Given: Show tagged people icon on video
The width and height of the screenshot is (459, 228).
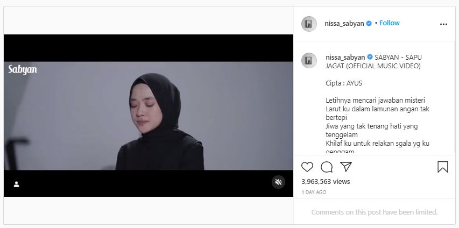Looking at the screenshot, I should [x=16, y=184].
